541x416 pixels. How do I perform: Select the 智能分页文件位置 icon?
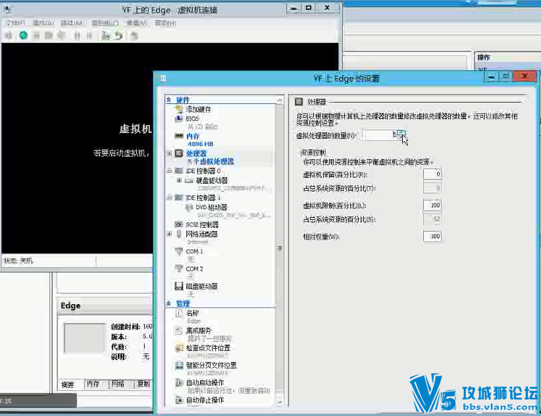[x=179, y=365]
